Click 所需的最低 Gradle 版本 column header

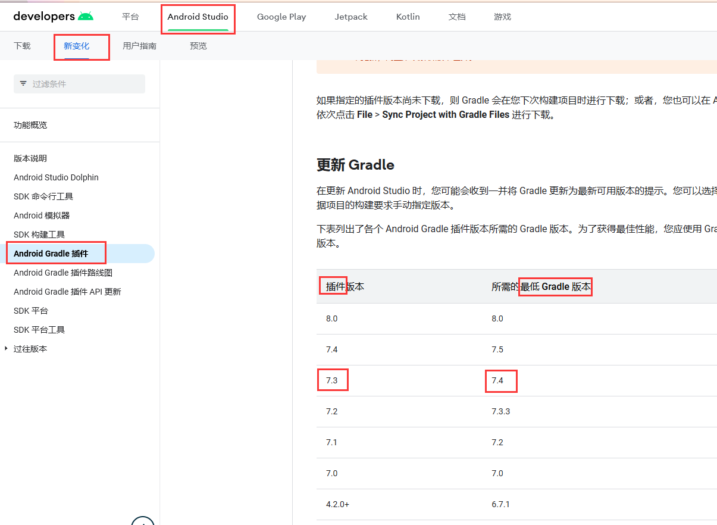pos(541,287)
